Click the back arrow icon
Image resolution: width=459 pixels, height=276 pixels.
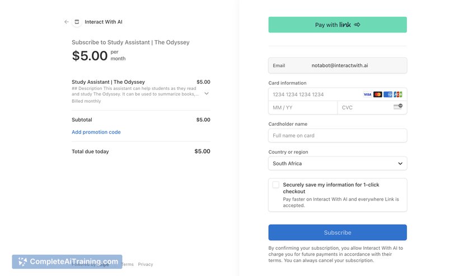tap(67, 22)
